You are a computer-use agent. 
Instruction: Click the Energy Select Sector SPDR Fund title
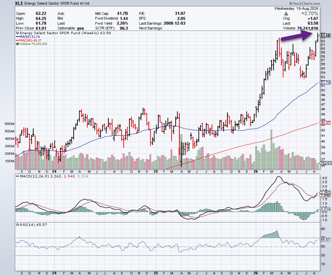(x=52, y=4)
